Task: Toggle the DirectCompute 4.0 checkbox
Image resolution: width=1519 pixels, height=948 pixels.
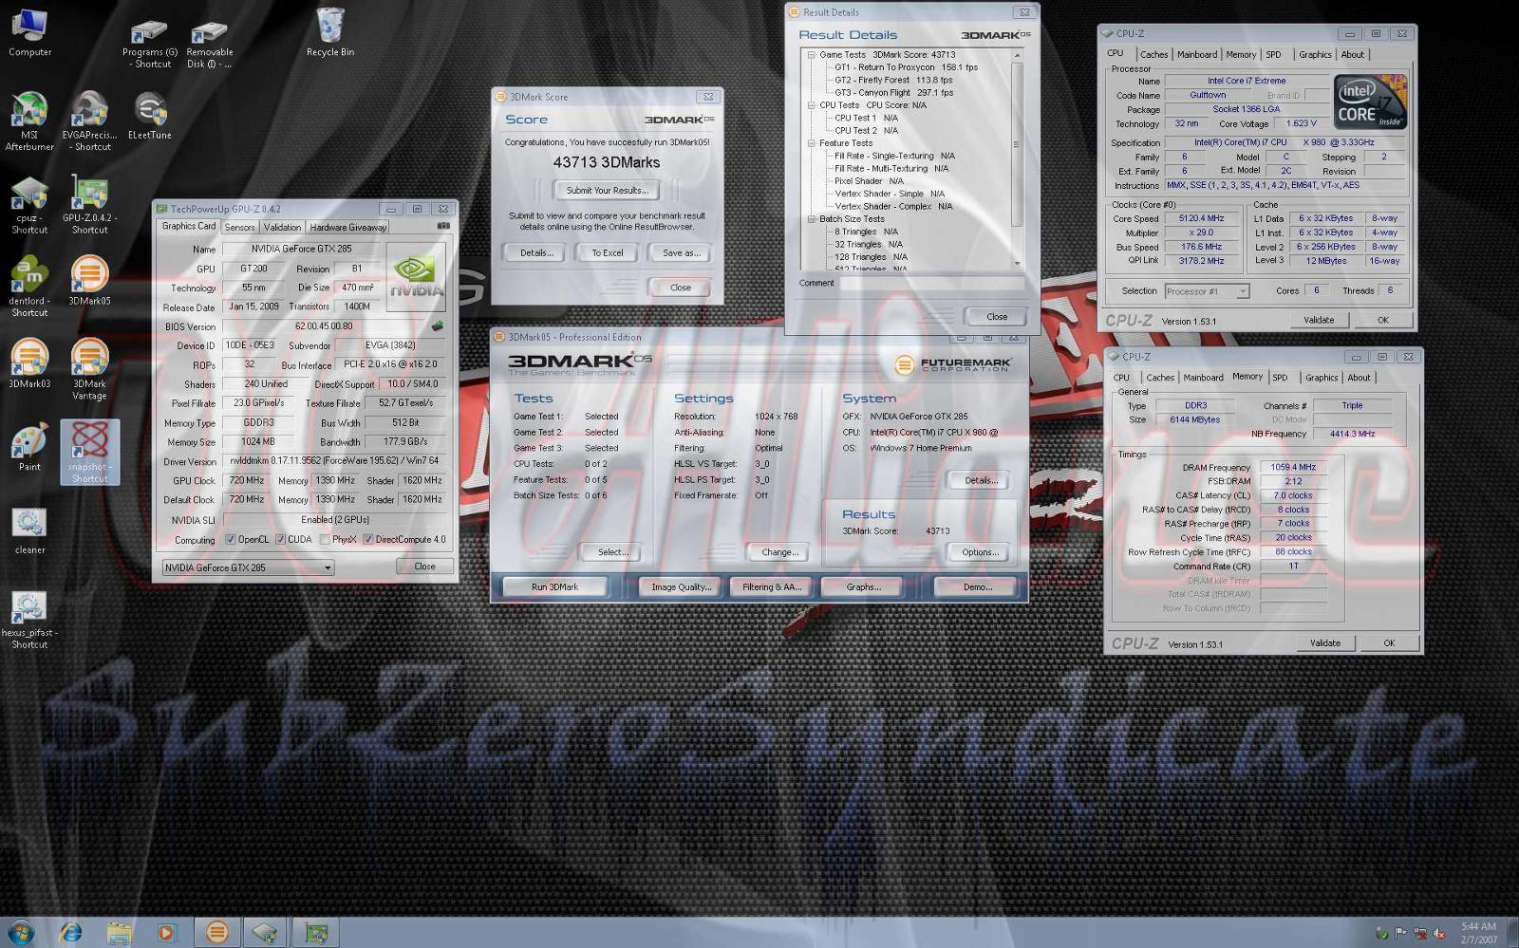Action: [368, 539]
